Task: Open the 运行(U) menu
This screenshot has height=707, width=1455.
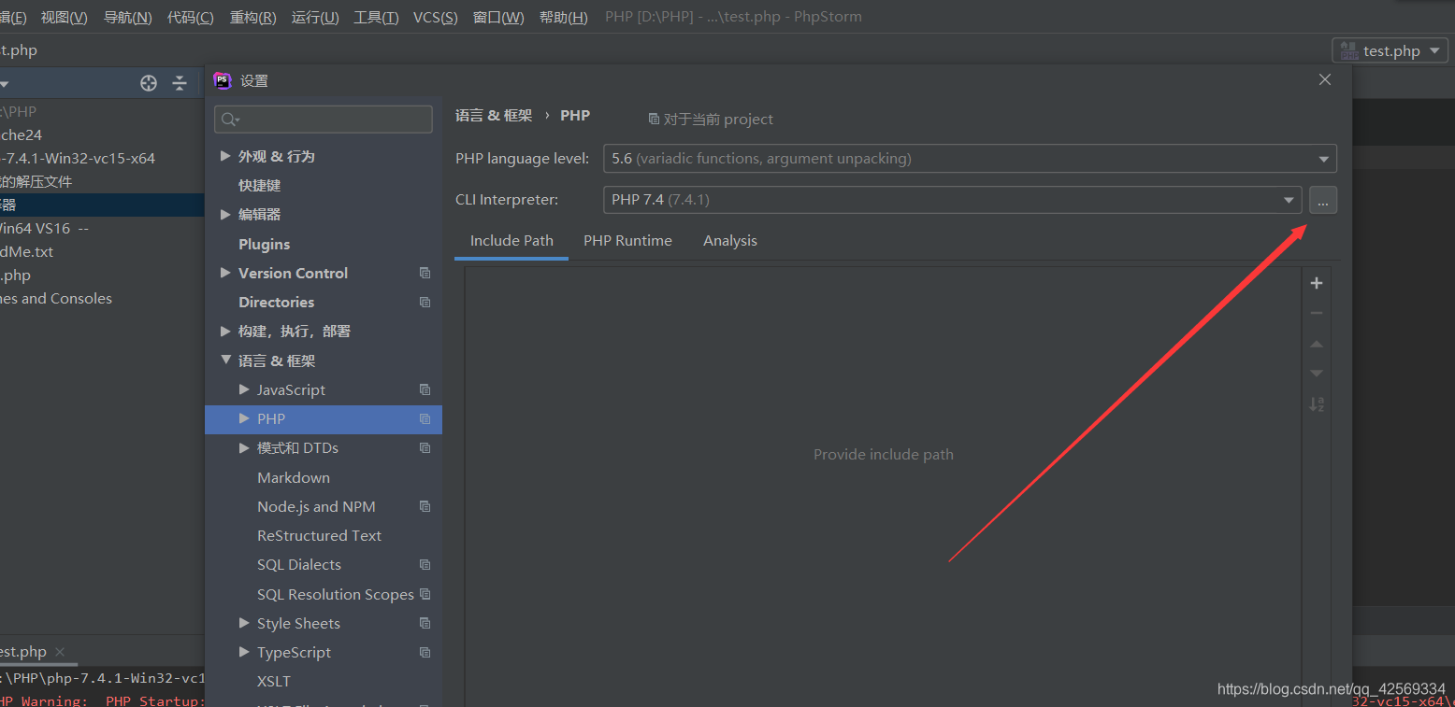Action: [315, 17]
